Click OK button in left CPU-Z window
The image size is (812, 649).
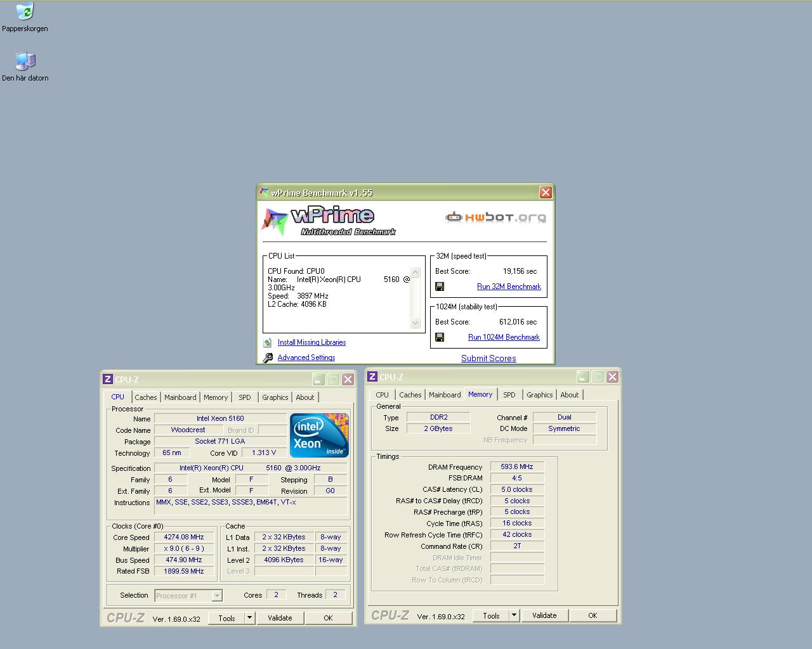[328, 618]
